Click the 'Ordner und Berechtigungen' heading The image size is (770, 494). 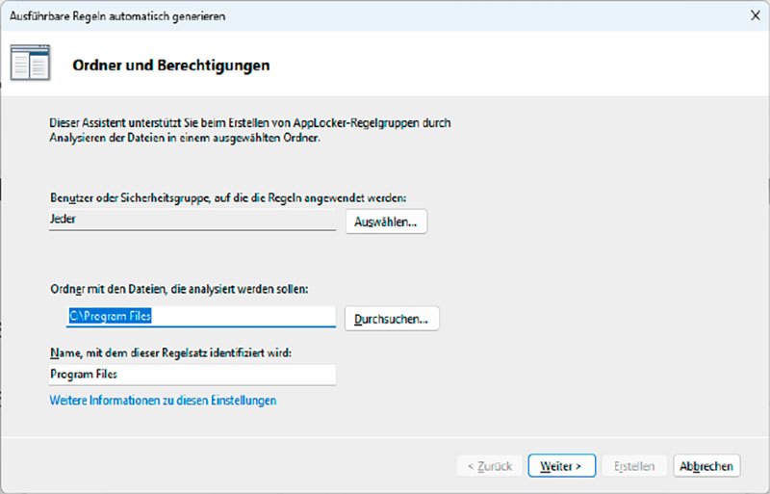point(170,66)
